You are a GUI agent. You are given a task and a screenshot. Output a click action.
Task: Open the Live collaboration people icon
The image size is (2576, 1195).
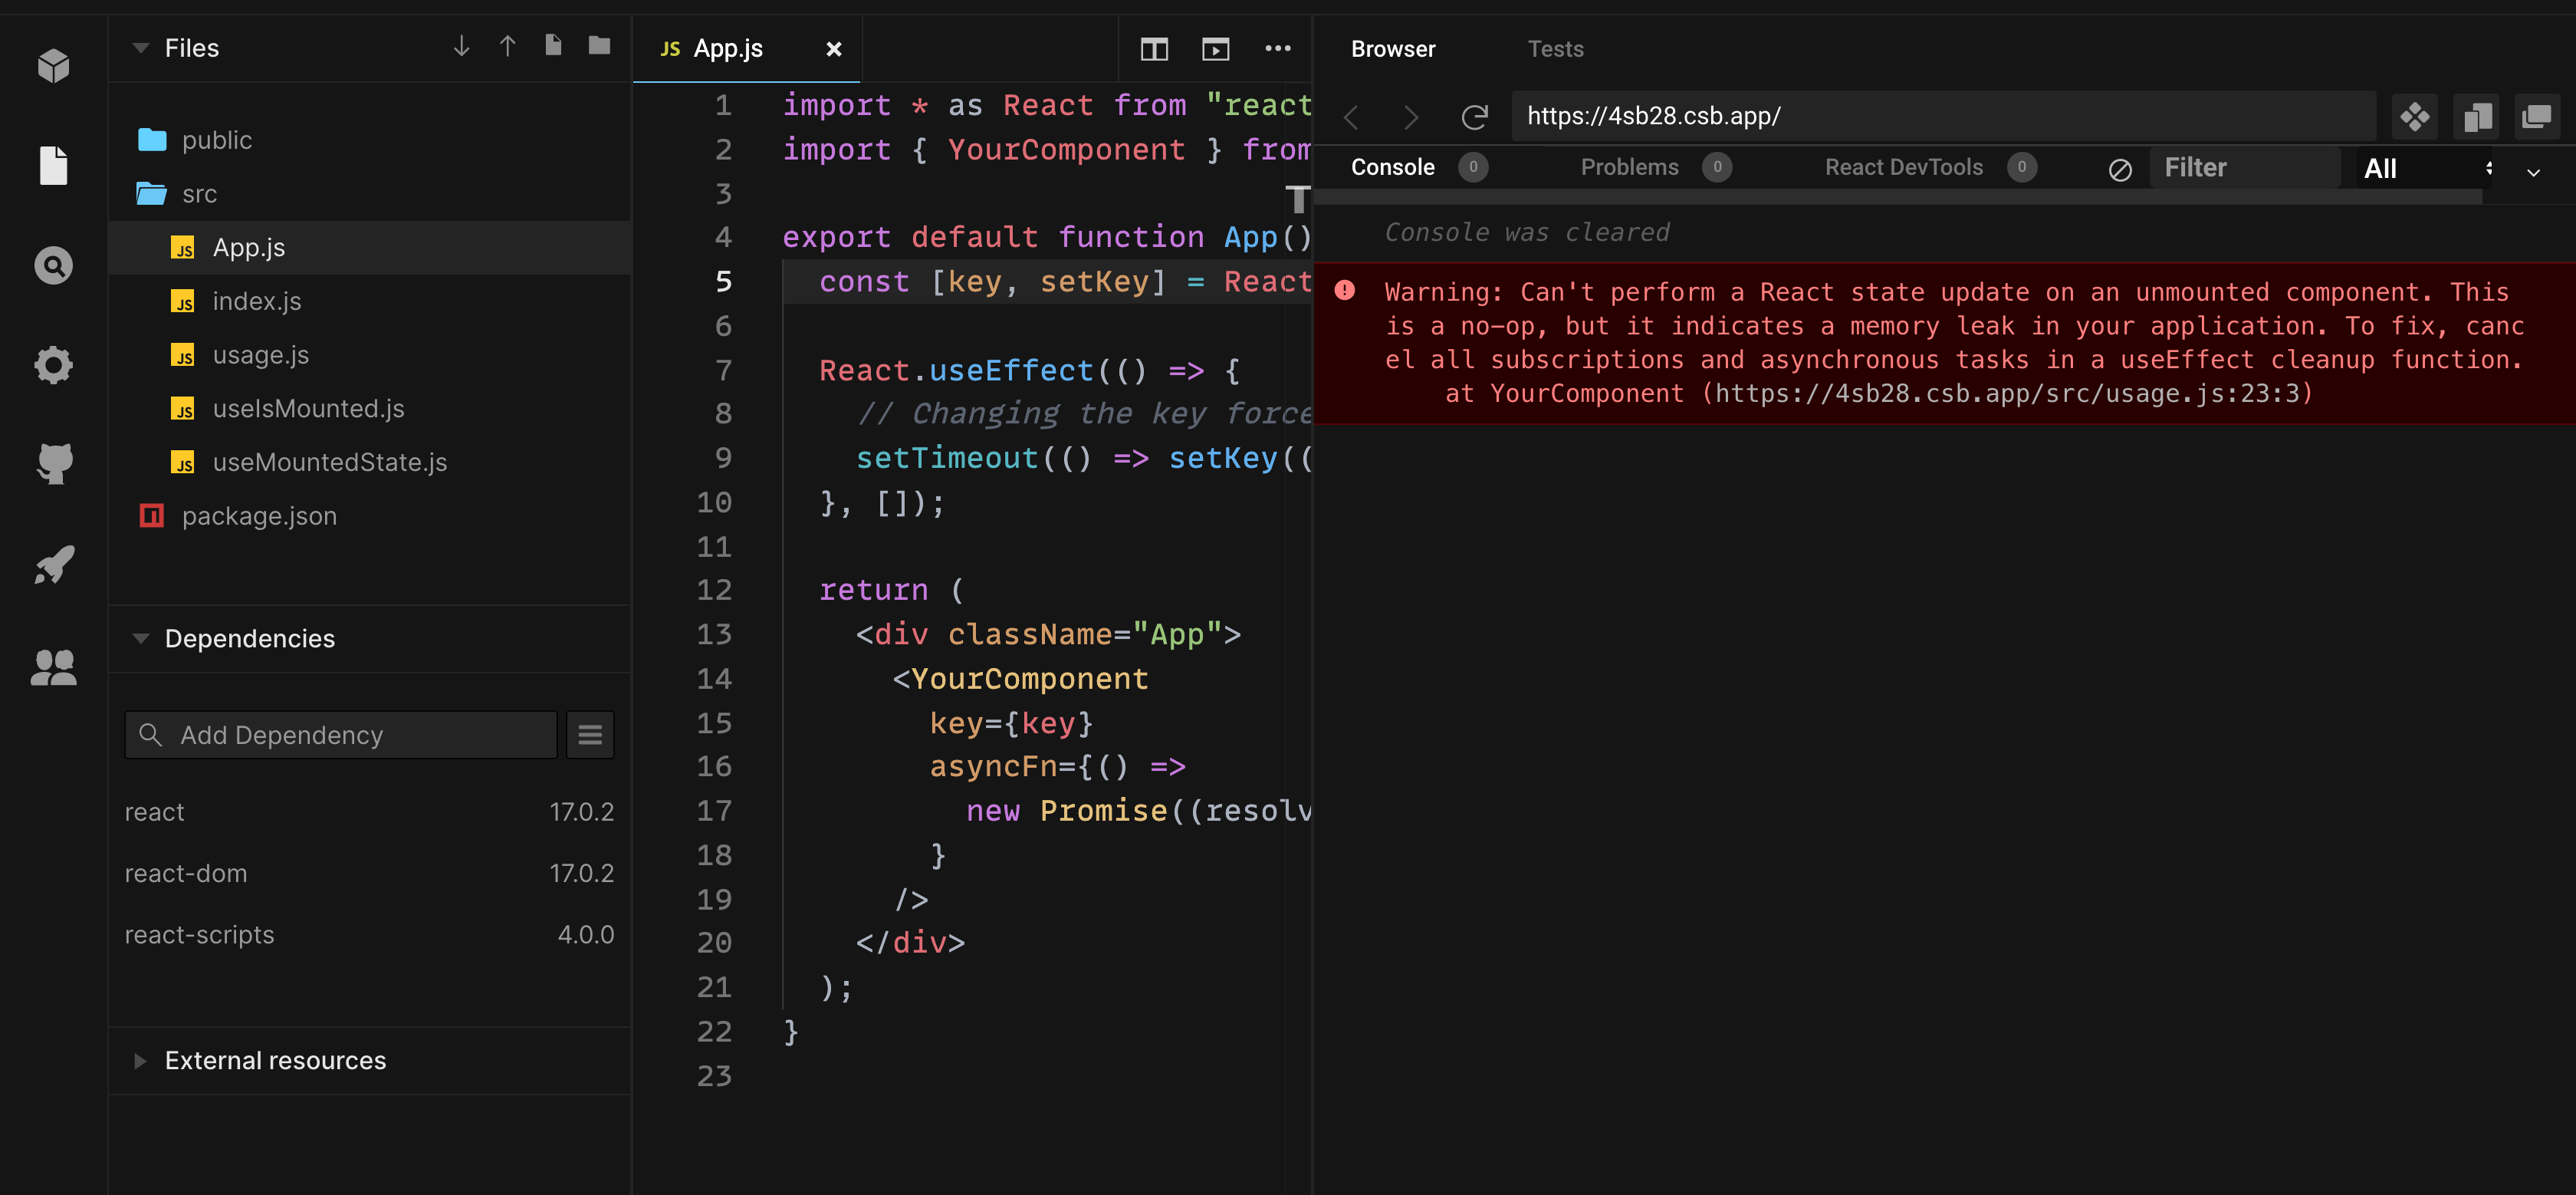tap(53, 667)
